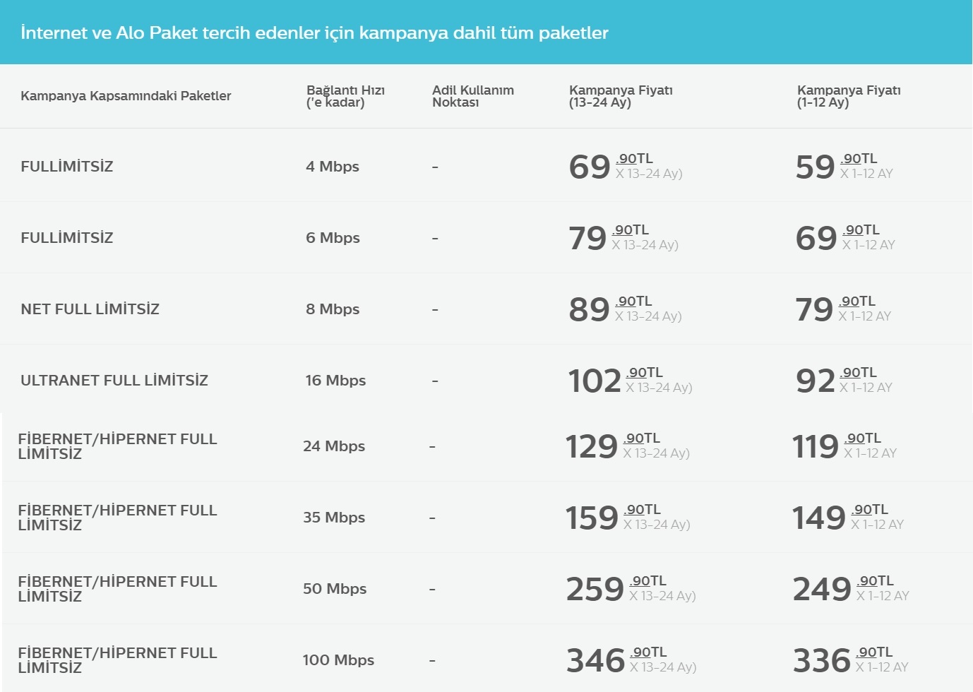Click the 92.90TL 1-12 month price

point(844,381)
